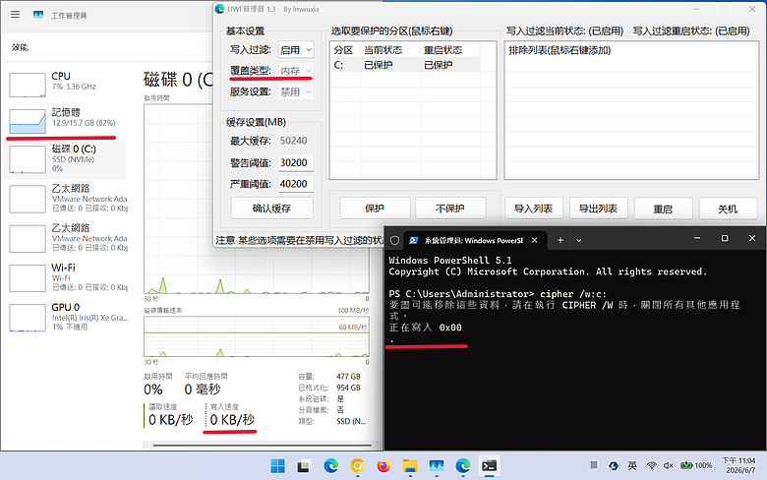Open the clock showing 下午 11:04
Screen dimensions: 767x480
(x=738, y=466)
